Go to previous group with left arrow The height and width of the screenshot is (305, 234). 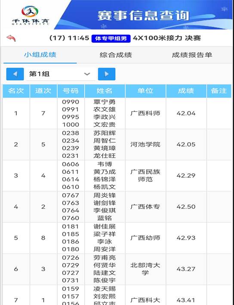coord(15,74)
